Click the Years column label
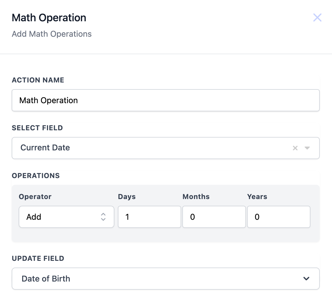The image size is (332, 306). tap(257, 197)
